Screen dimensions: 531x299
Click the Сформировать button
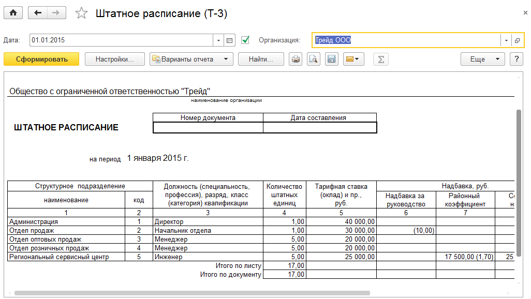41,59
